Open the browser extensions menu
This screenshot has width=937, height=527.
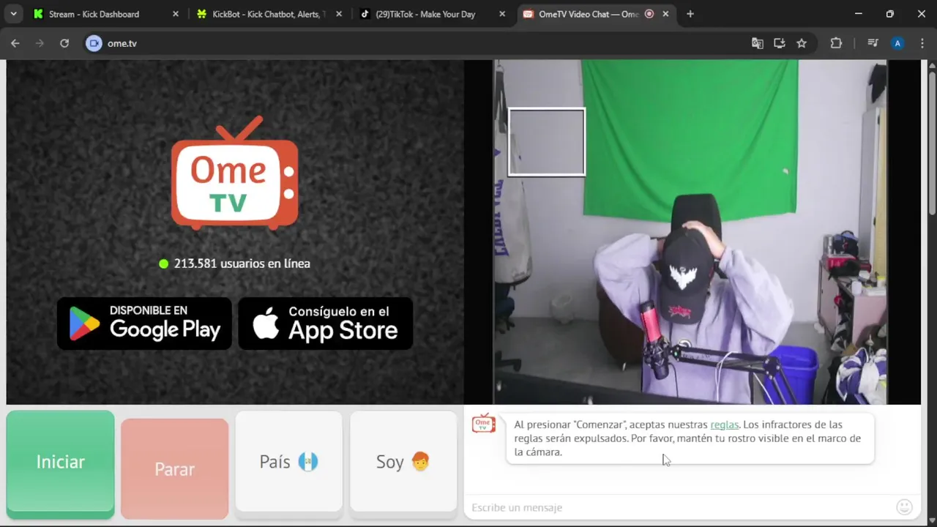[836, 43]
